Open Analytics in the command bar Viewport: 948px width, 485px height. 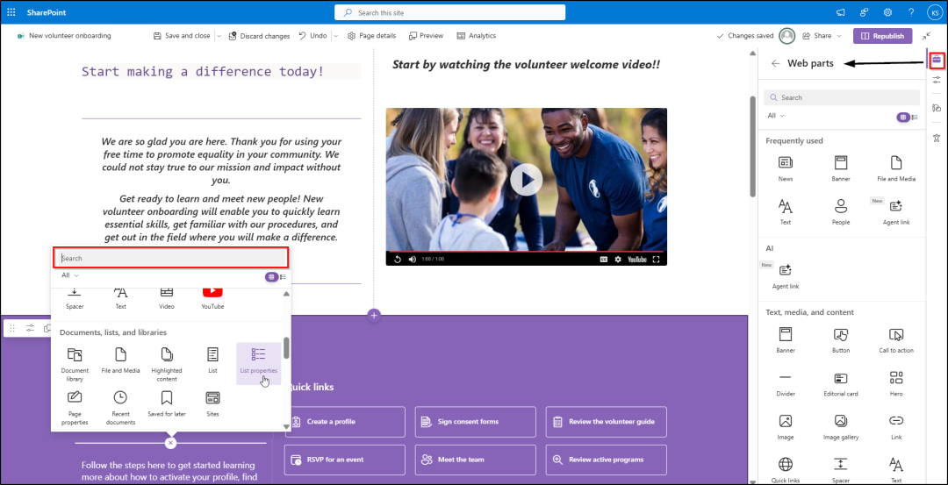(477, 36)
